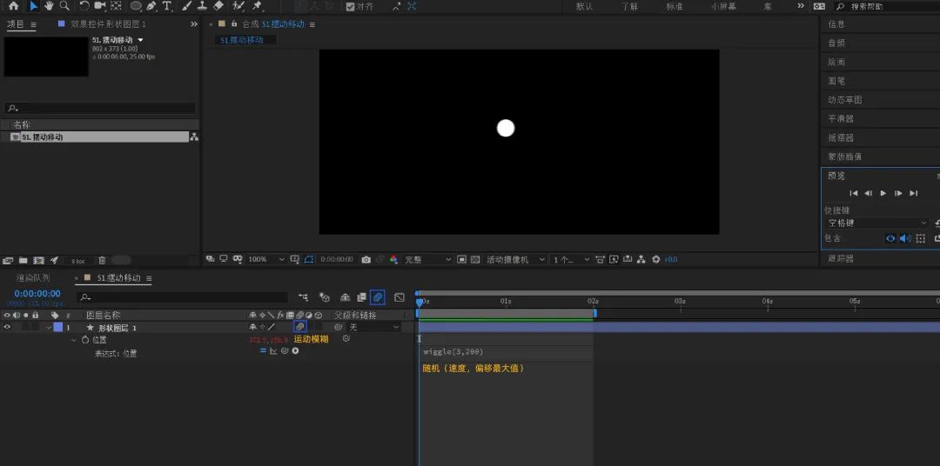The width and height of the screenshot is (940, 466).
Task: Toggle visibility eye of 形状图层 1
Action: (x=7, y=327)
